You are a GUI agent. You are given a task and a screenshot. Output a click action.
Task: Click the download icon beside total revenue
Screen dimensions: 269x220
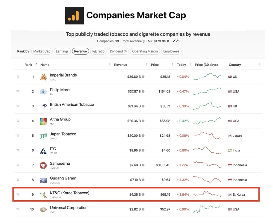click(x=178, y=41)
